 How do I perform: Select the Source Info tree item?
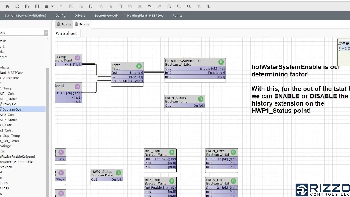click(x=10, y=78)
